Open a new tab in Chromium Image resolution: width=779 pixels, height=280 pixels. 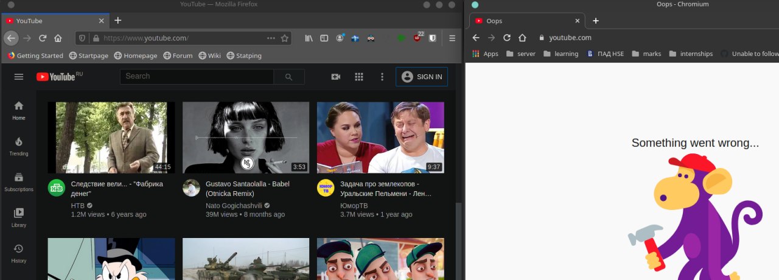(596, 21)
